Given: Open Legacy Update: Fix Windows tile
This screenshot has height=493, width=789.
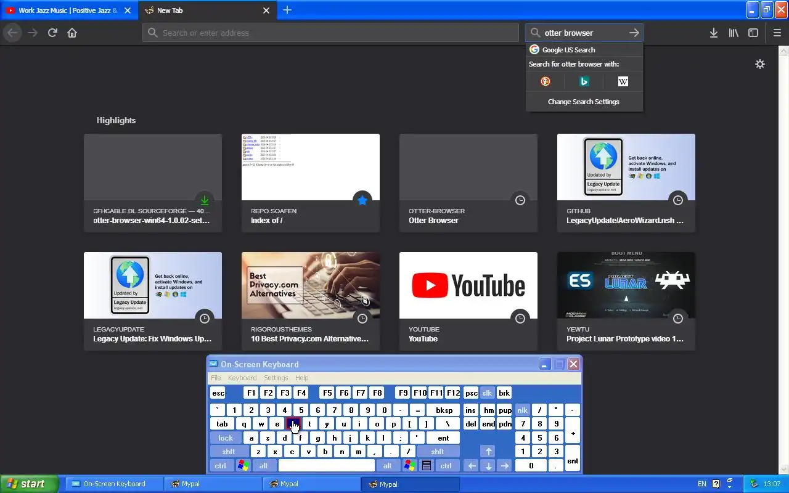Looking at the screenshot, I should click(153, 301).
